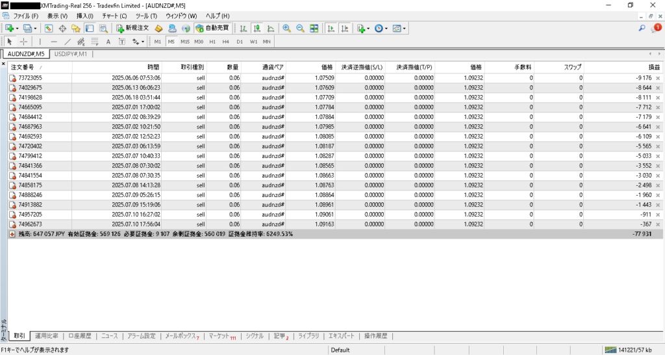Zoom in on the chart
The height and width of the screenshot is (355, 665).
tap(286, 28)
